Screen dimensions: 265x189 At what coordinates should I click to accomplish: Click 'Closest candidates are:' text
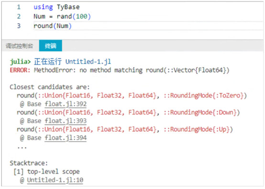[50, 87]
